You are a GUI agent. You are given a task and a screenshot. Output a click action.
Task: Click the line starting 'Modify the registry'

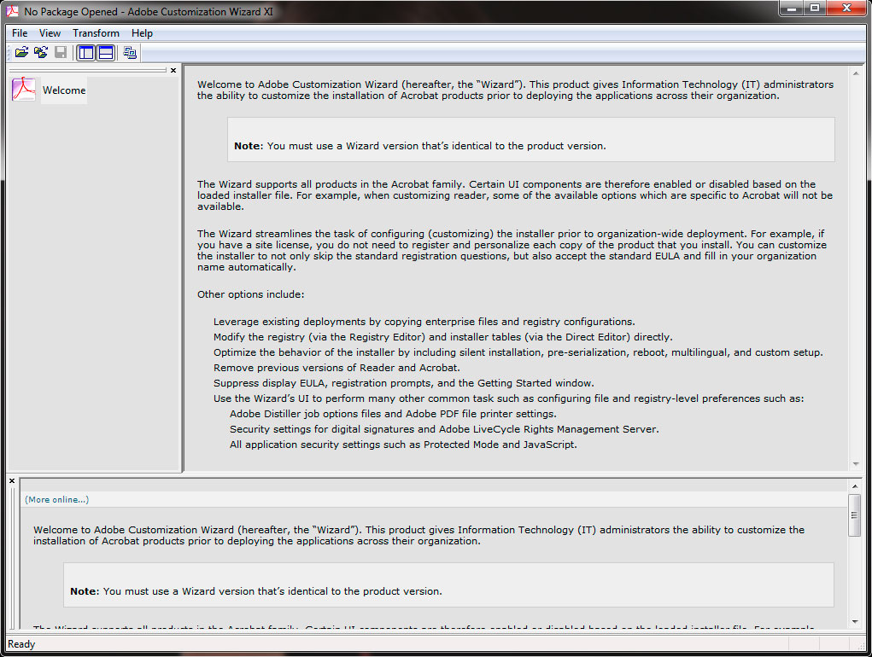click(443, 337)
